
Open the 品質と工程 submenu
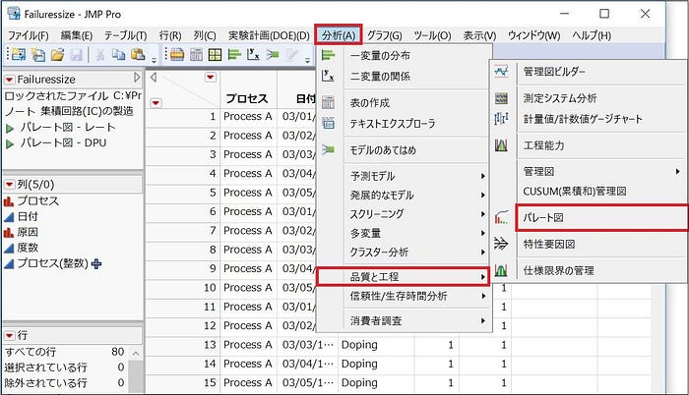(x=402, y=276)
